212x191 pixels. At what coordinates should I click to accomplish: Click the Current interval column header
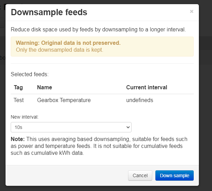147,87
